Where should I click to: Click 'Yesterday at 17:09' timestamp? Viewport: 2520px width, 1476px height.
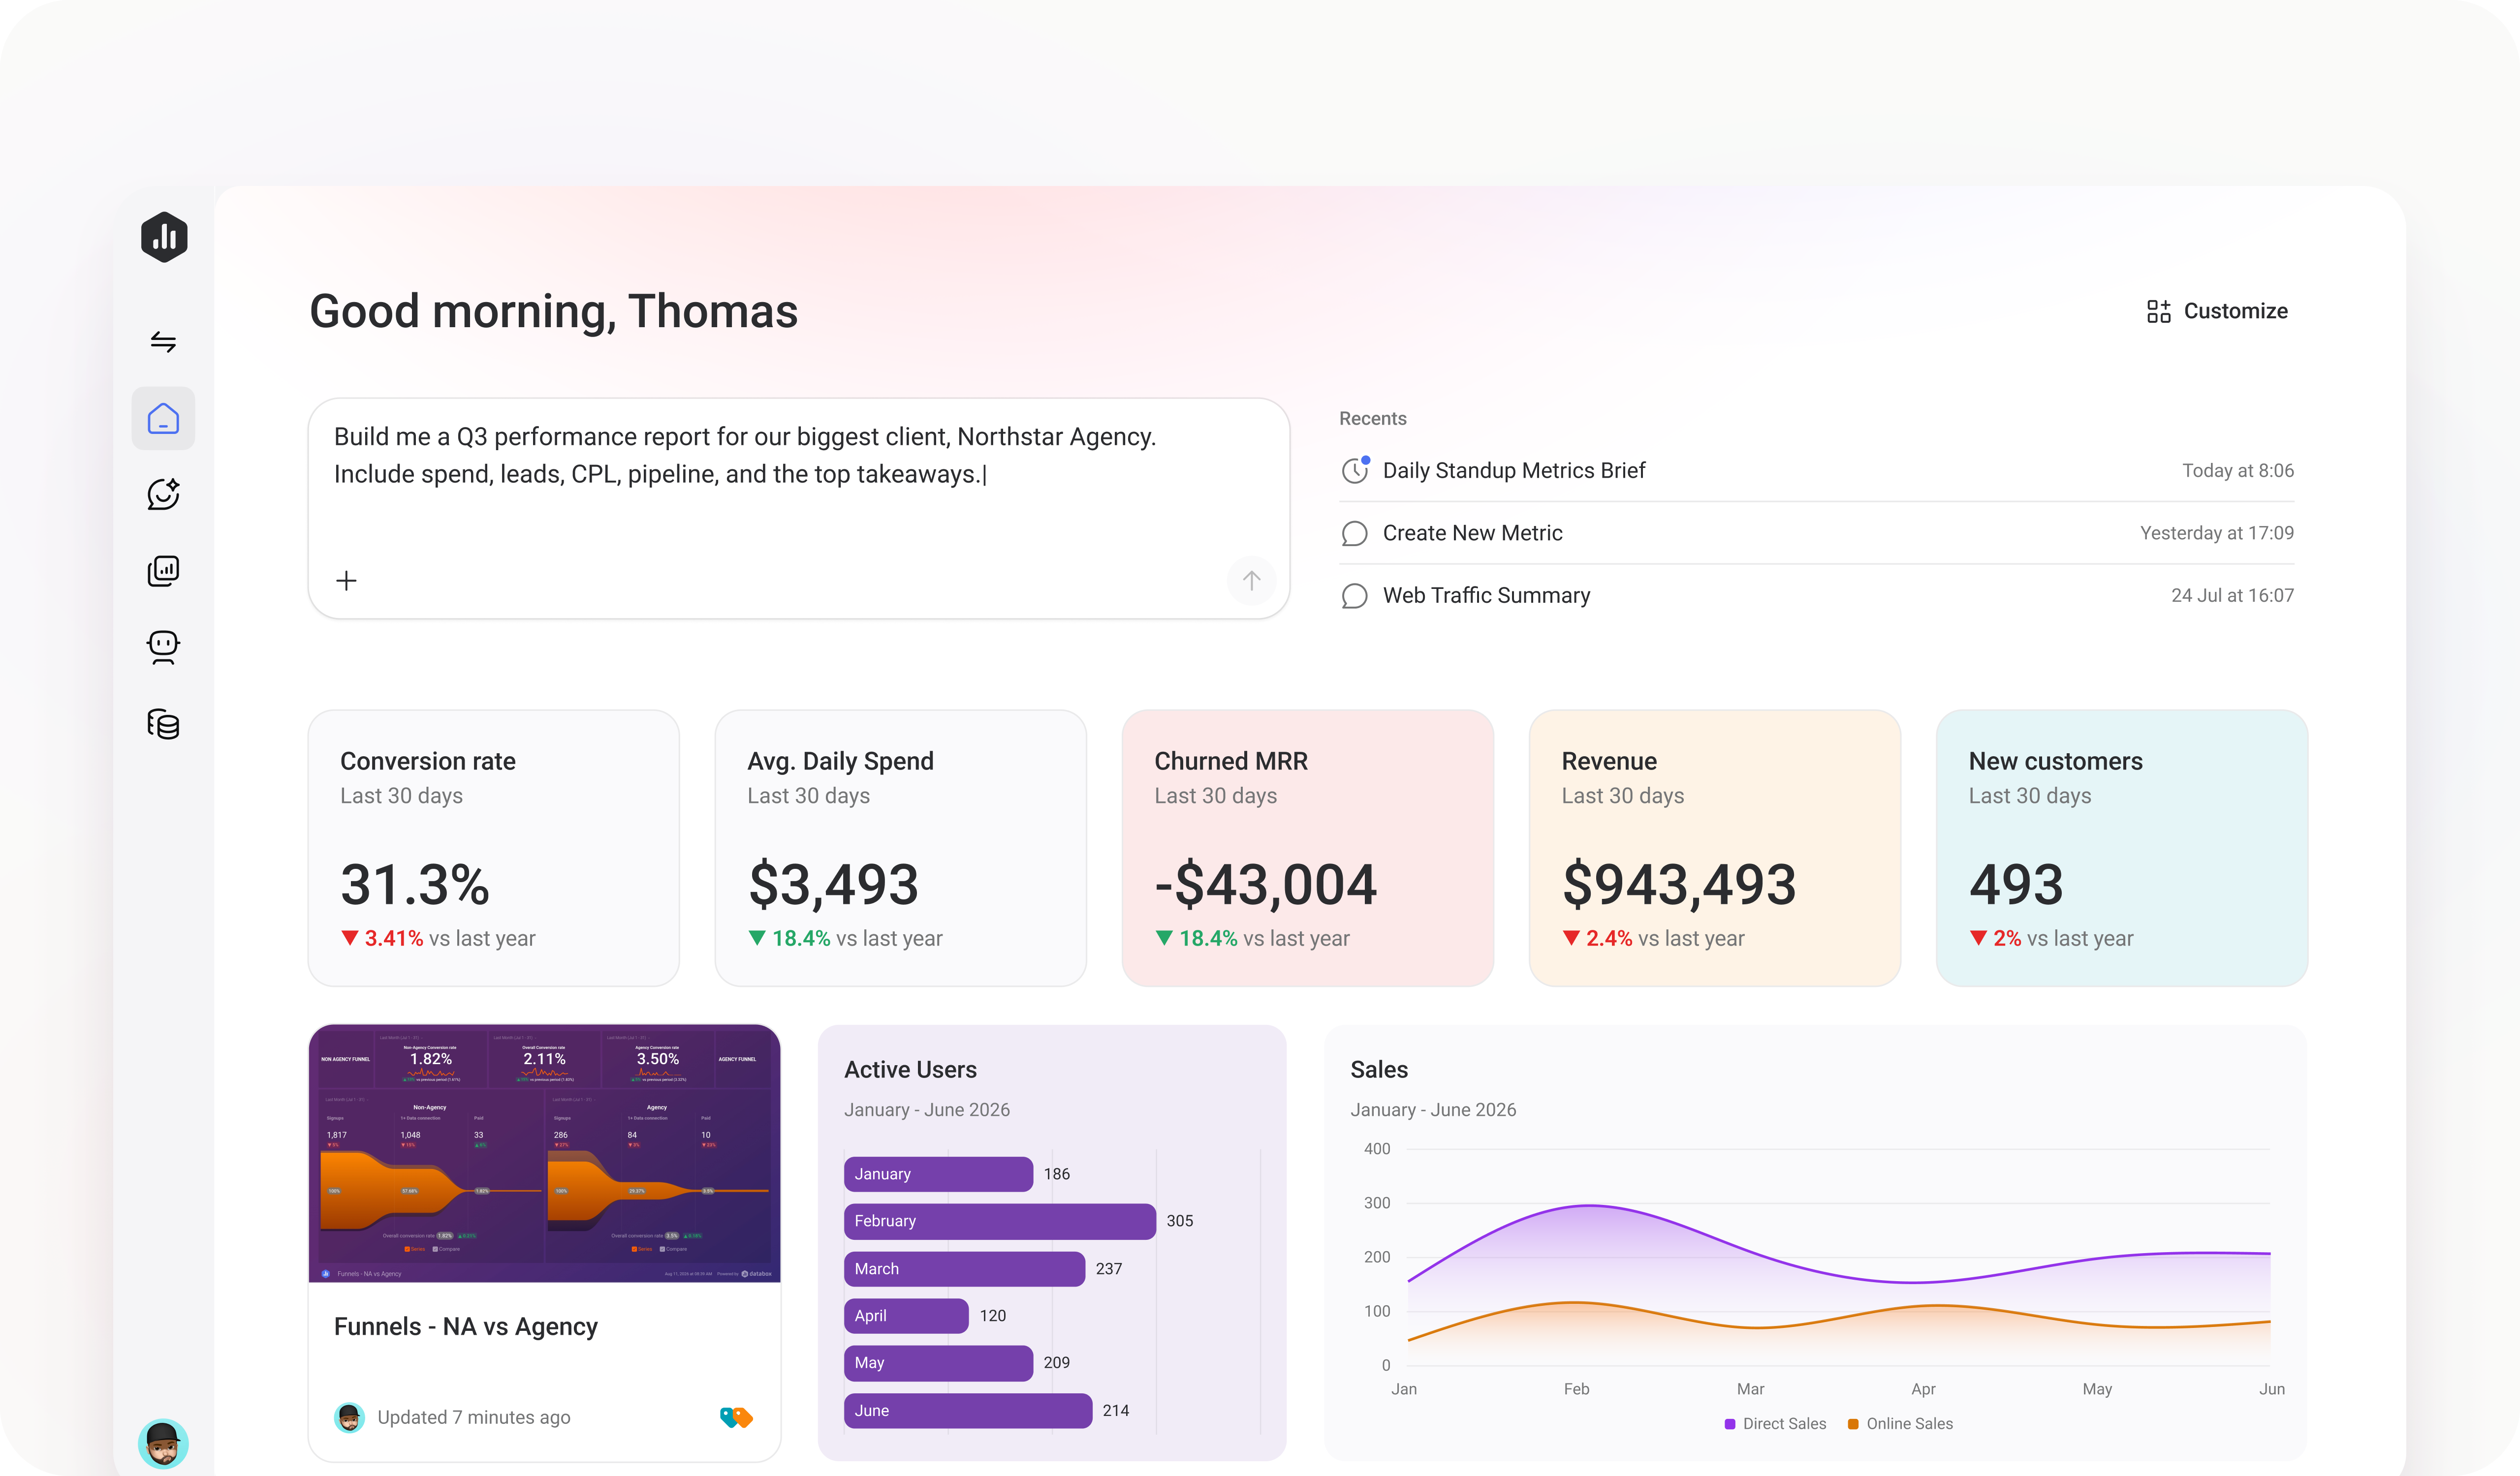coord(2217,533)
